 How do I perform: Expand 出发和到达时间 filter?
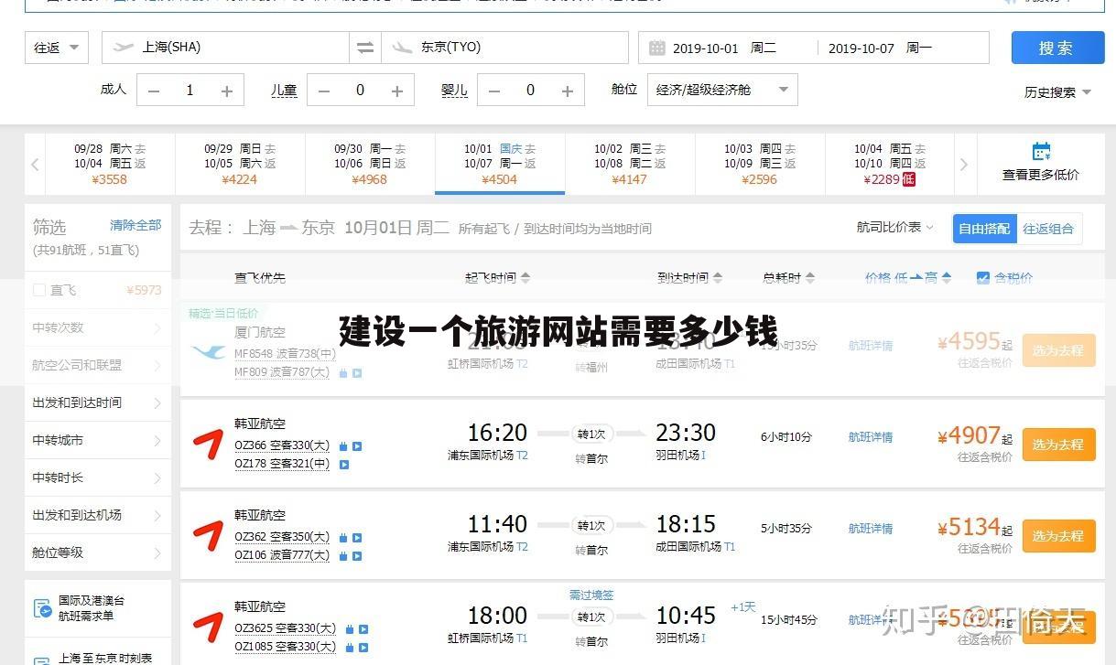click(x=98, y=402)
